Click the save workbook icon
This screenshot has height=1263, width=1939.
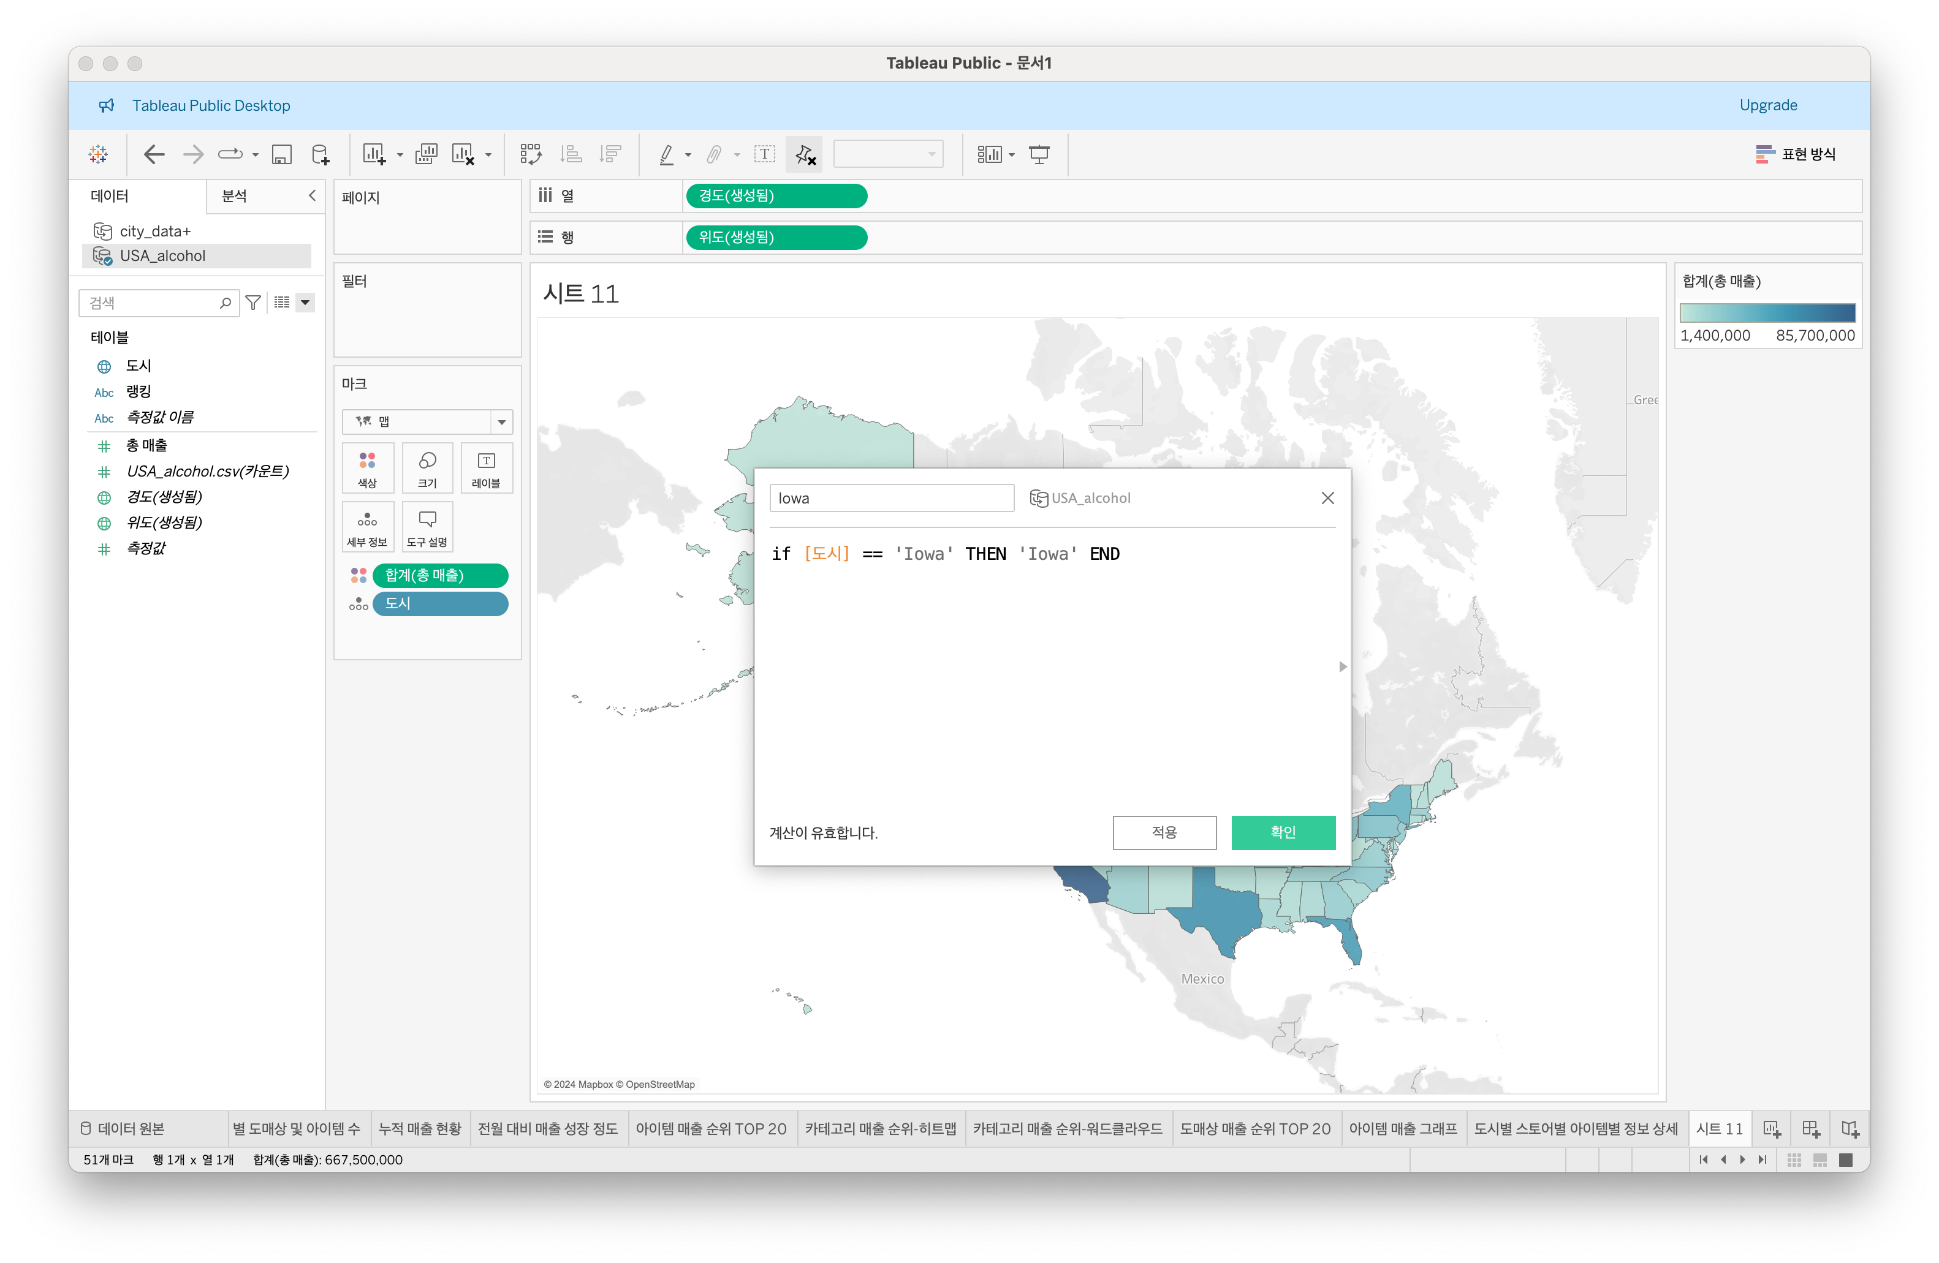coord(282,154)
